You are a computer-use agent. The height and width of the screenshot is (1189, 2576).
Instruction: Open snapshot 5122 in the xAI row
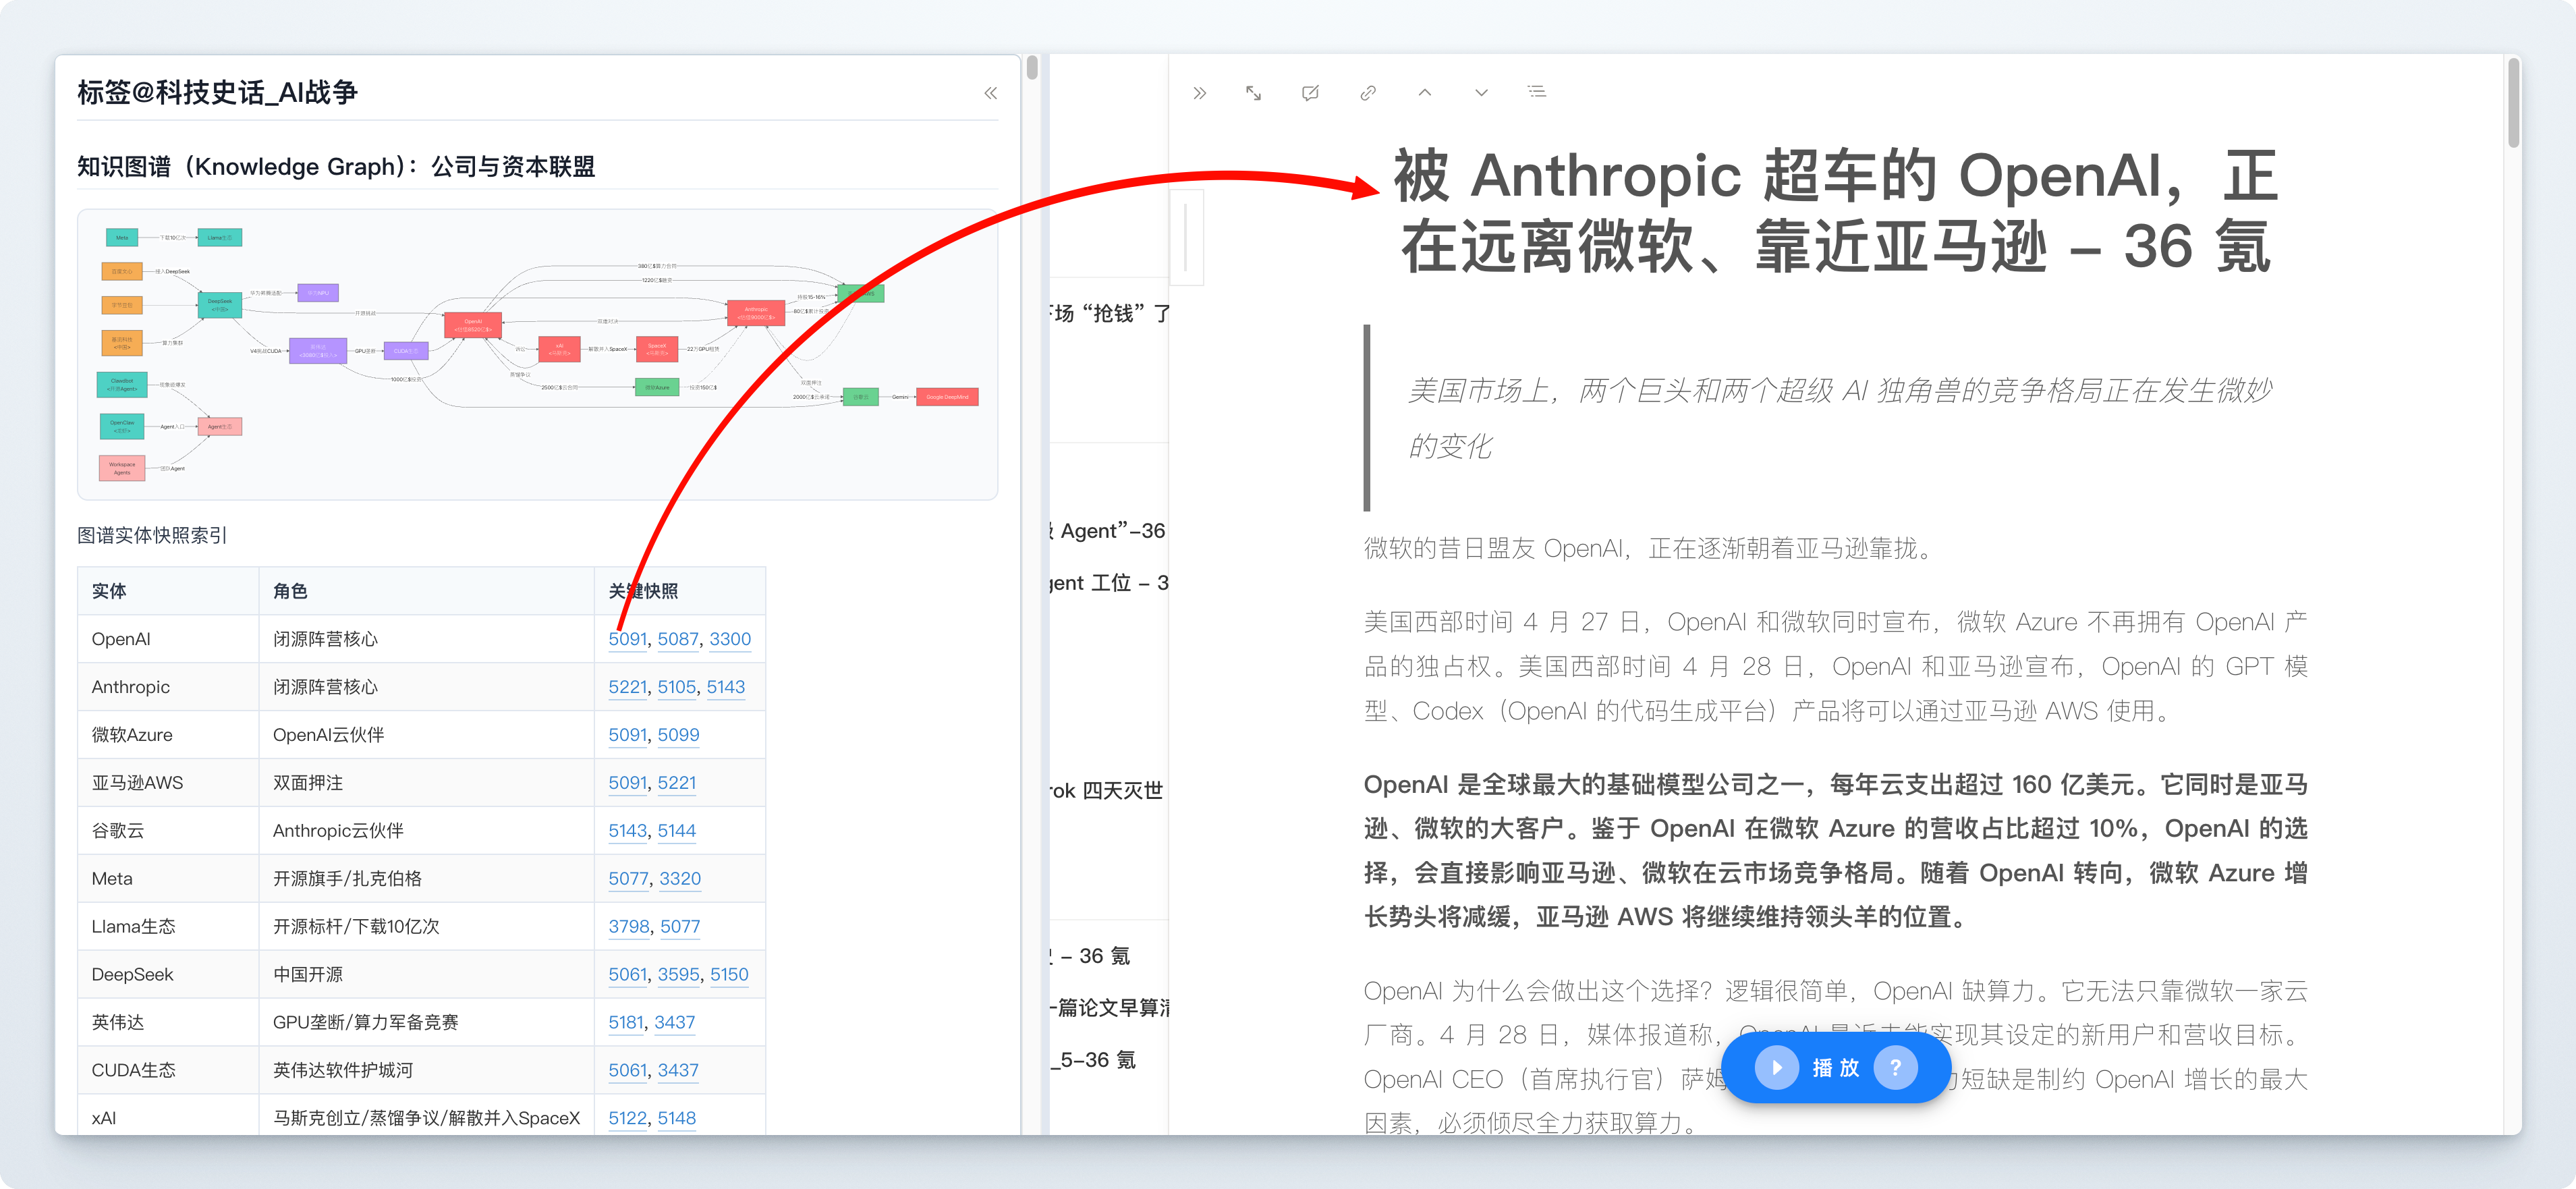pos(628,1119)
